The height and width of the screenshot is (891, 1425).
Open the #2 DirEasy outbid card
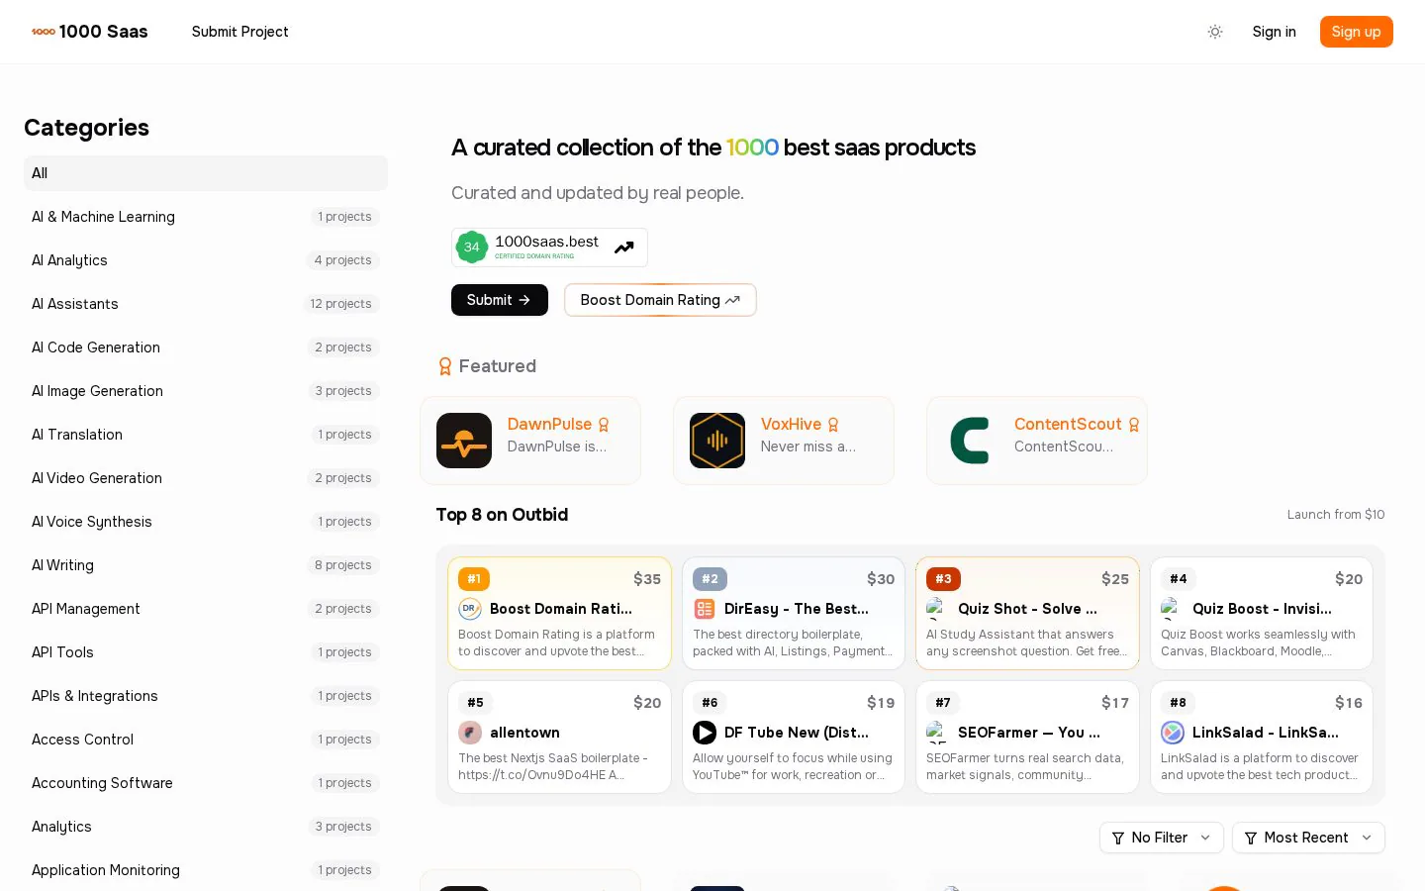coord(794,613)
